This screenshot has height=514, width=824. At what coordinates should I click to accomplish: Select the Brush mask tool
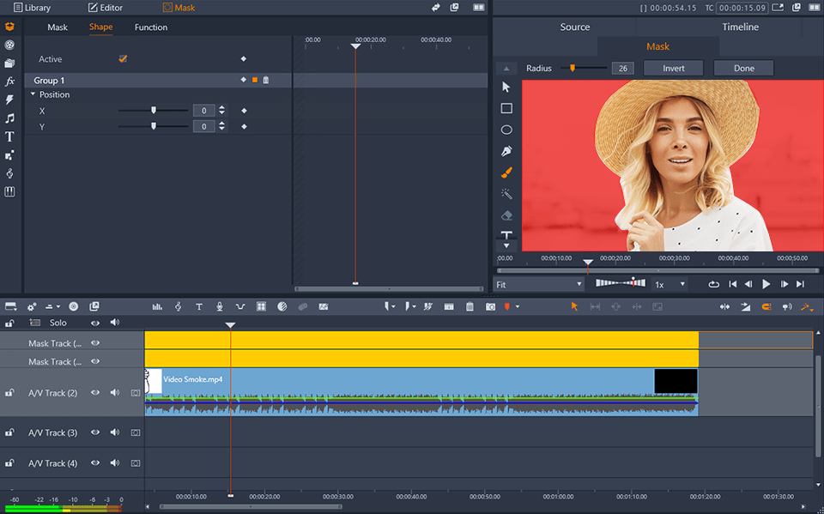coord(506,172)
